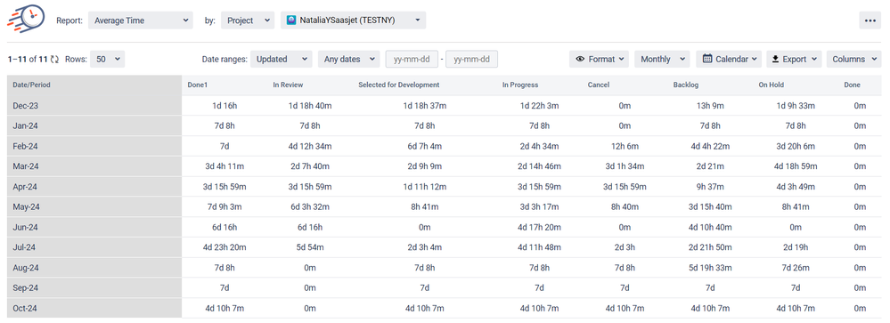Click the Date/Period column header
Image resolution: width=890 pixels, height=323 pixels.
(x=32, y=85)
